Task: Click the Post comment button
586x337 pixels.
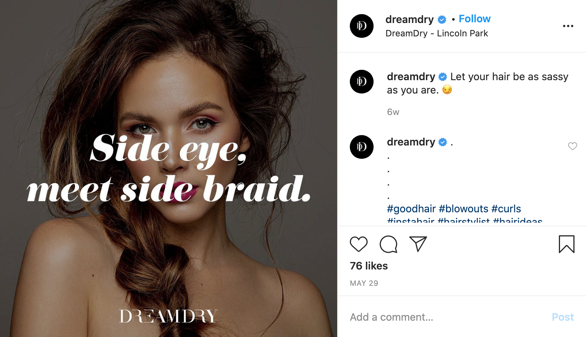Action: [x=563, y=317]
